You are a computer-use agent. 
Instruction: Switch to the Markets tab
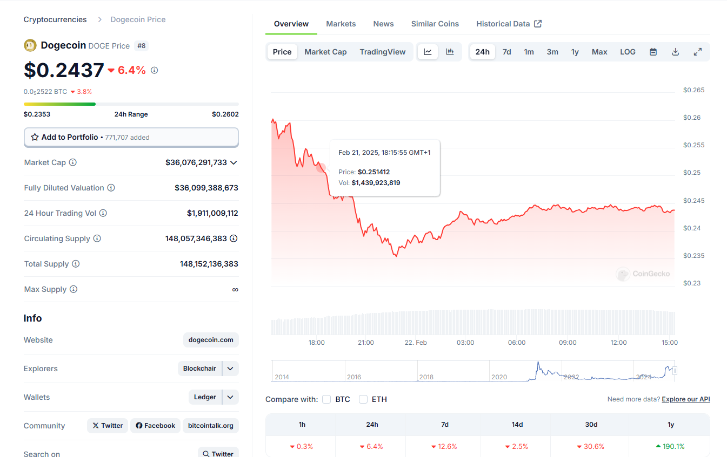341,24
